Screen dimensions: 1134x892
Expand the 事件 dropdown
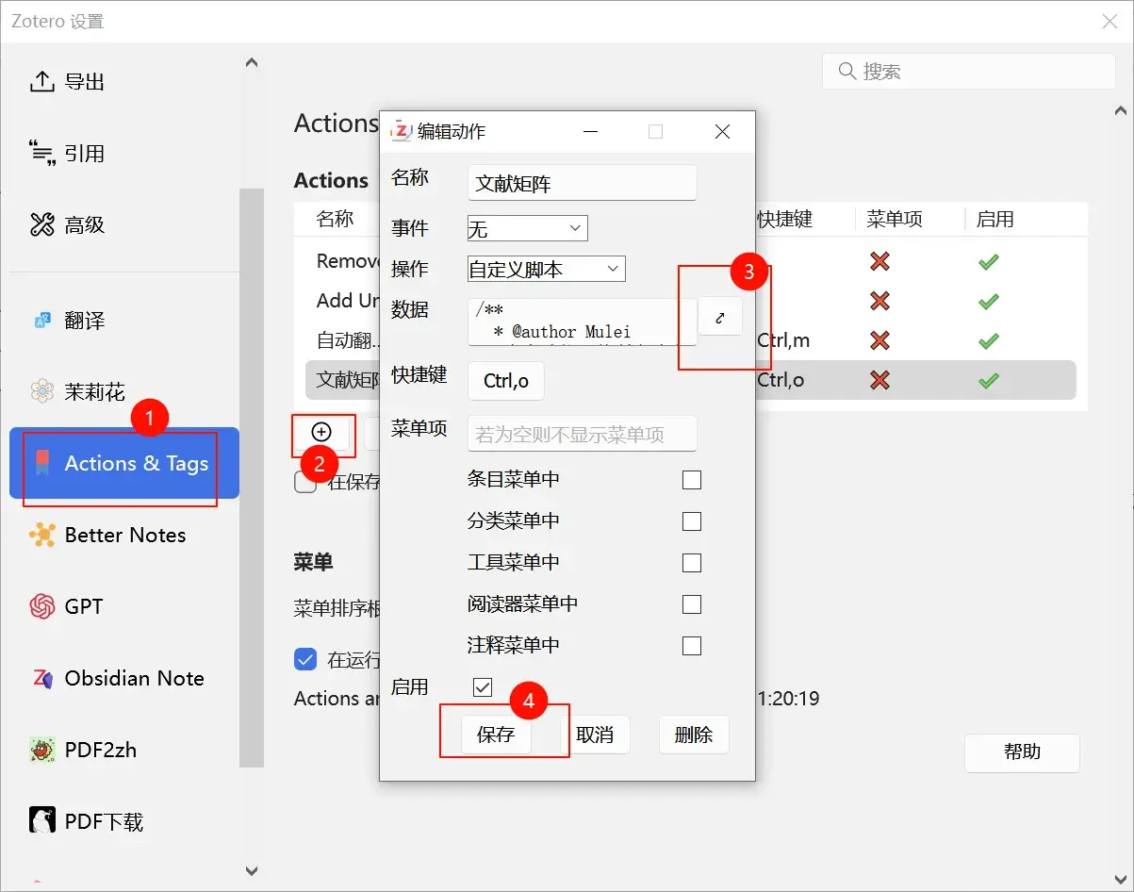(x=527, y=228)
